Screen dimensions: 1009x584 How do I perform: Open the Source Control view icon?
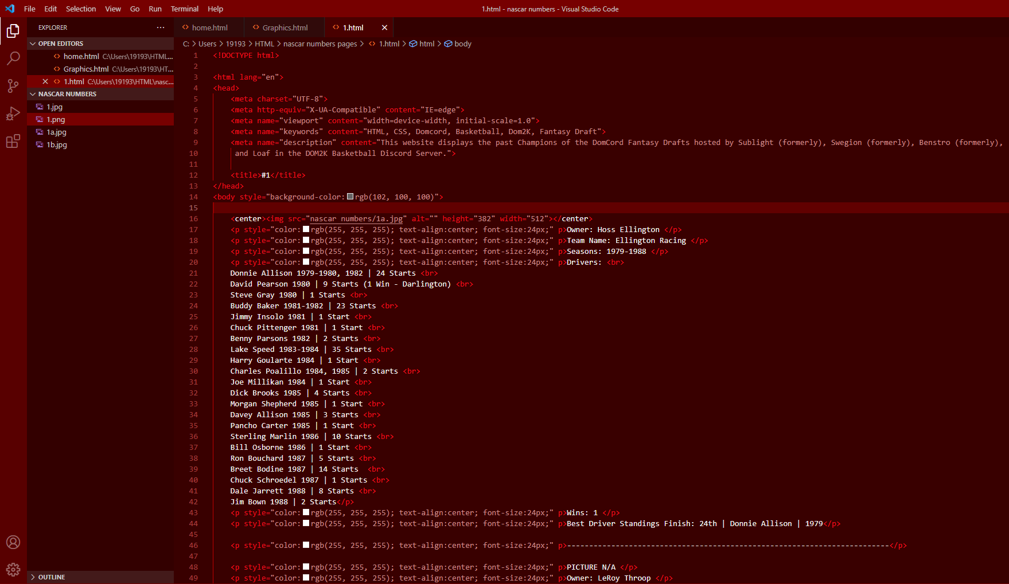pyautogui.click(x=13, y=86)
